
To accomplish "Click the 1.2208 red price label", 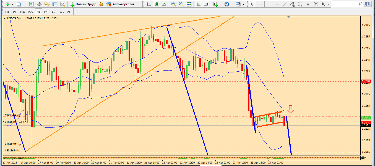I will point(366,81).
